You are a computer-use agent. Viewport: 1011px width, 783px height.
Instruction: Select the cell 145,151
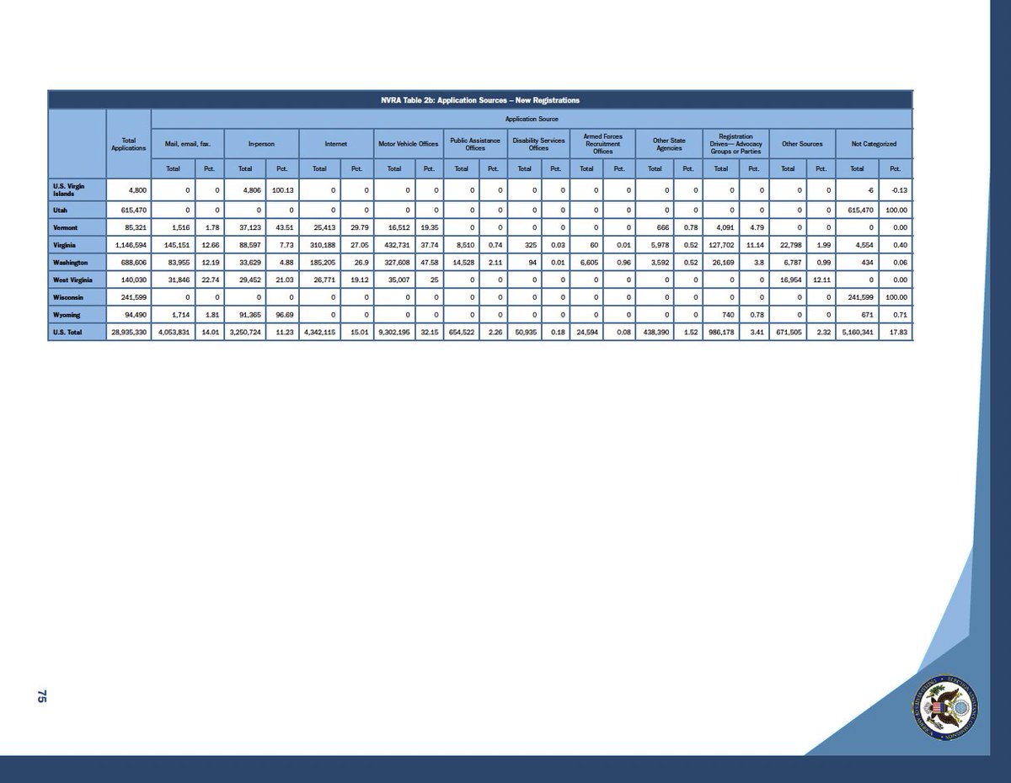(x=174, y=246)
